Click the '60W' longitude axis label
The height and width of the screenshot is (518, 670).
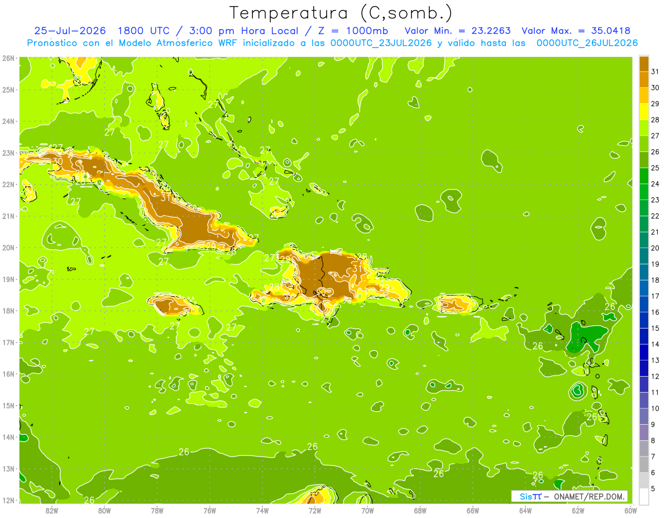pos(630,510)
